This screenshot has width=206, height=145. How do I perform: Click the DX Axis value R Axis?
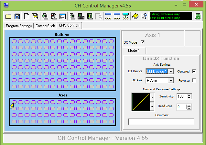coord(152,81)
